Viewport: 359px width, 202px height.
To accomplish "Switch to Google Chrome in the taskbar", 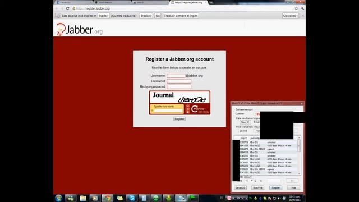I will click(x=107, y=198).
